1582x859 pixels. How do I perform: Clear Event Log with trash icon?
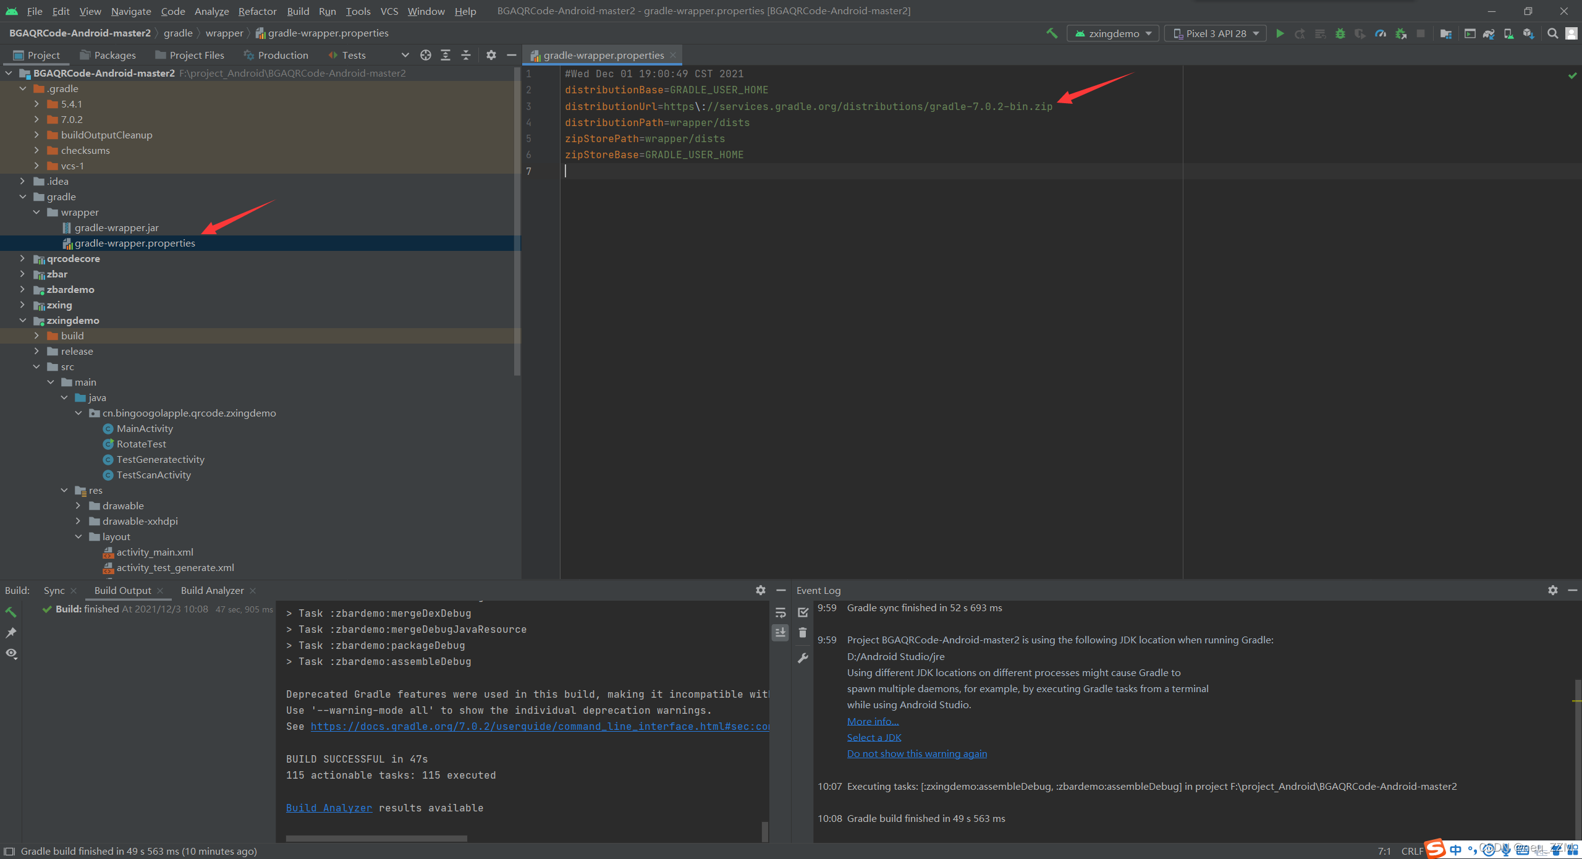803,632
